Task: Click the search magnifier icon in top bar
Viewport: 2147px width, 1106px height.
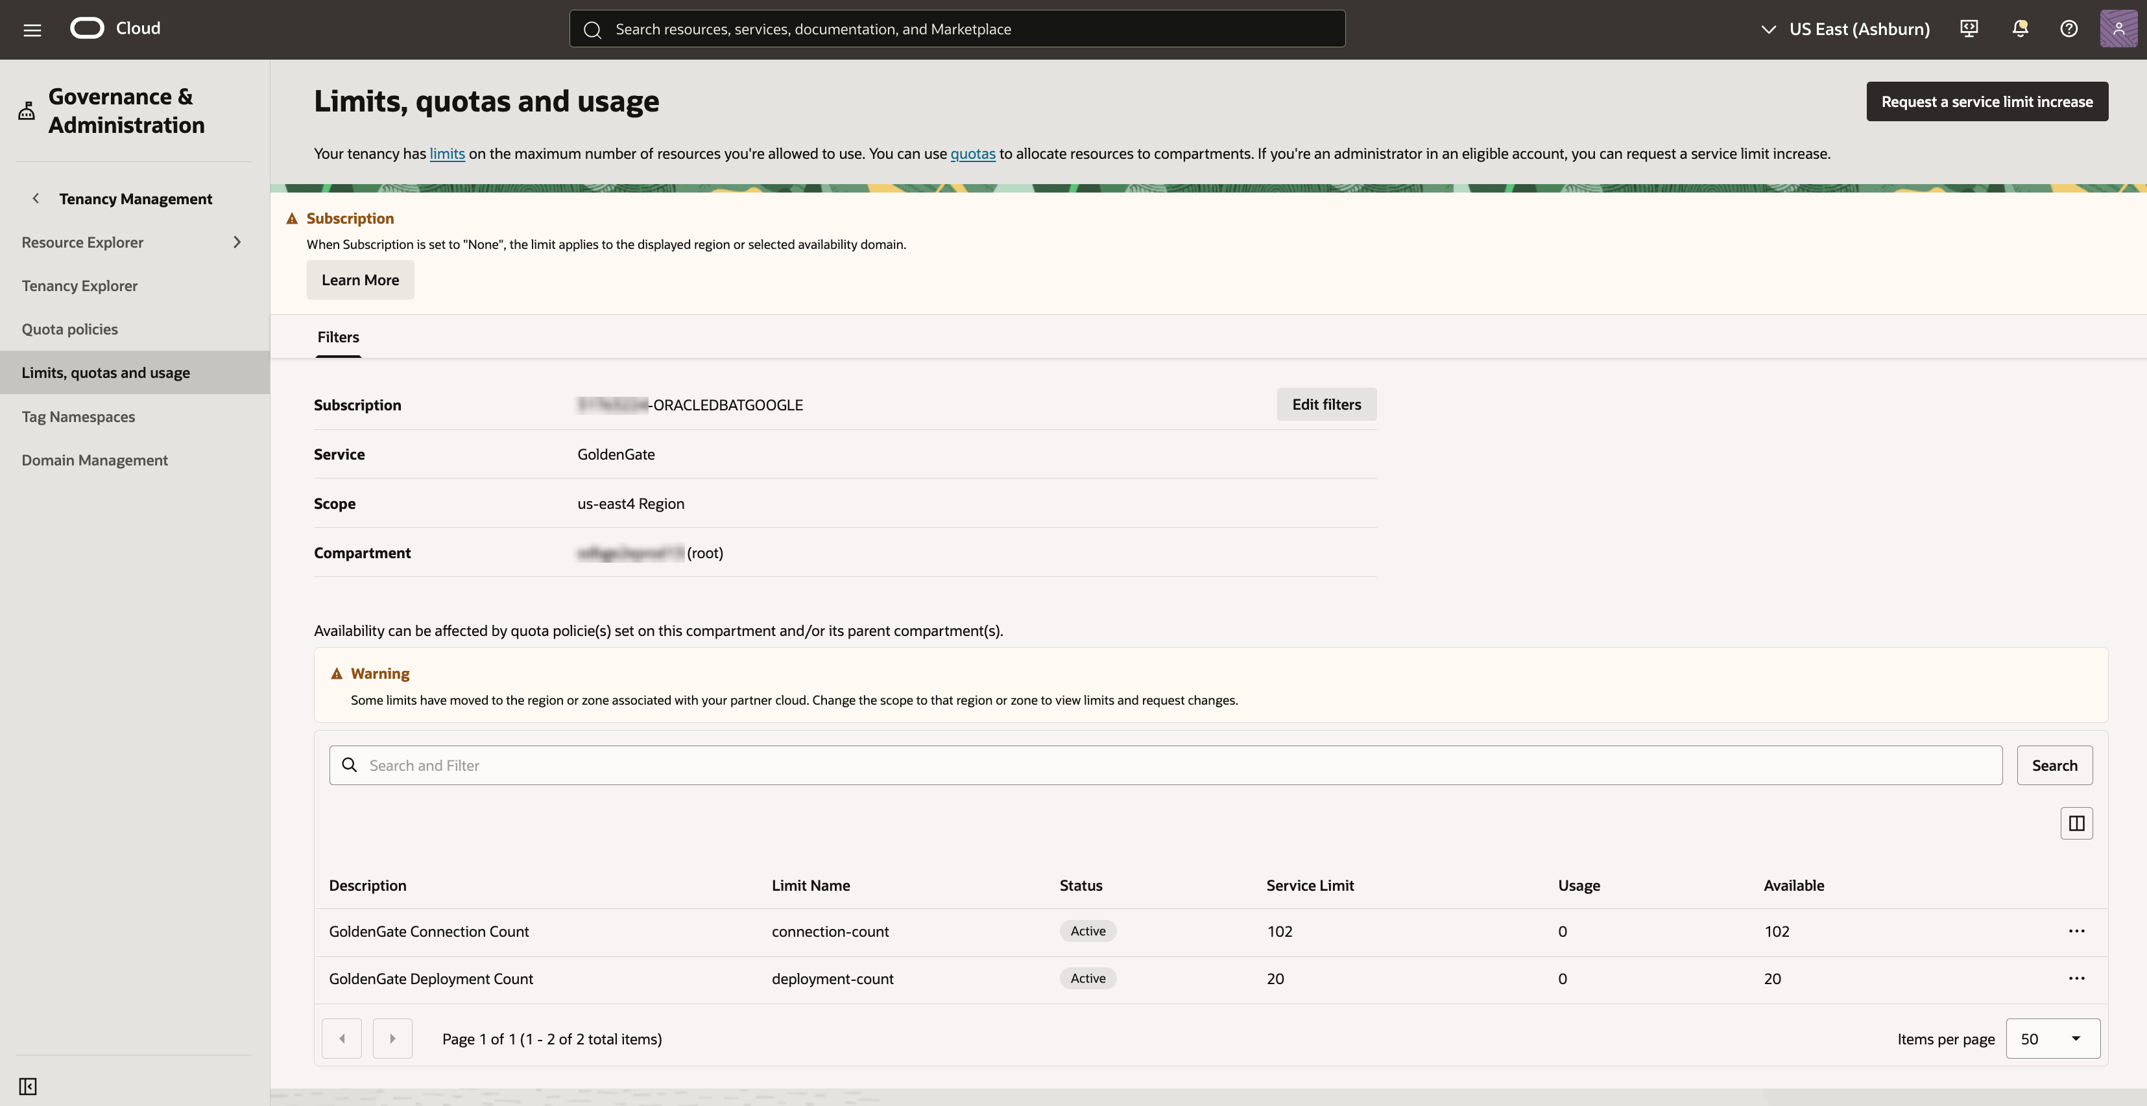Action: 593,29
